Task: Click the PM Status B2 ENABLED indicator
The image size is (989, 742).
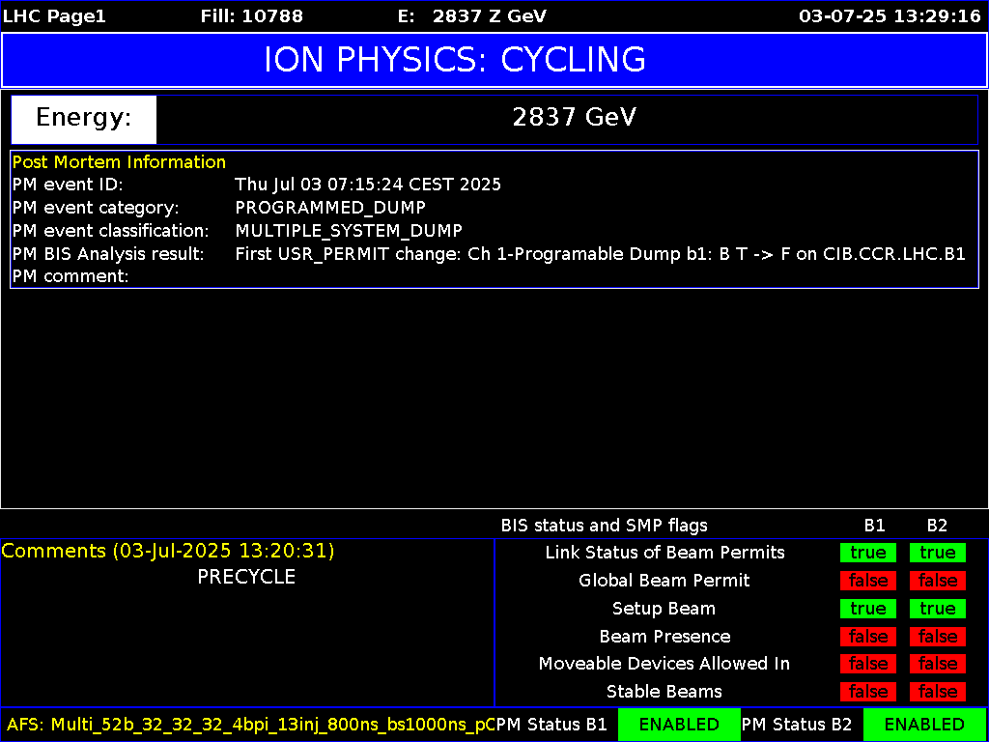Action: point(924,724)
